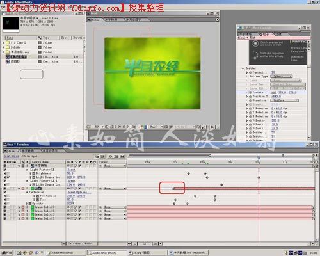Open Parent dropdown for layer 1
320x256 pixels.
coord(115,166)
